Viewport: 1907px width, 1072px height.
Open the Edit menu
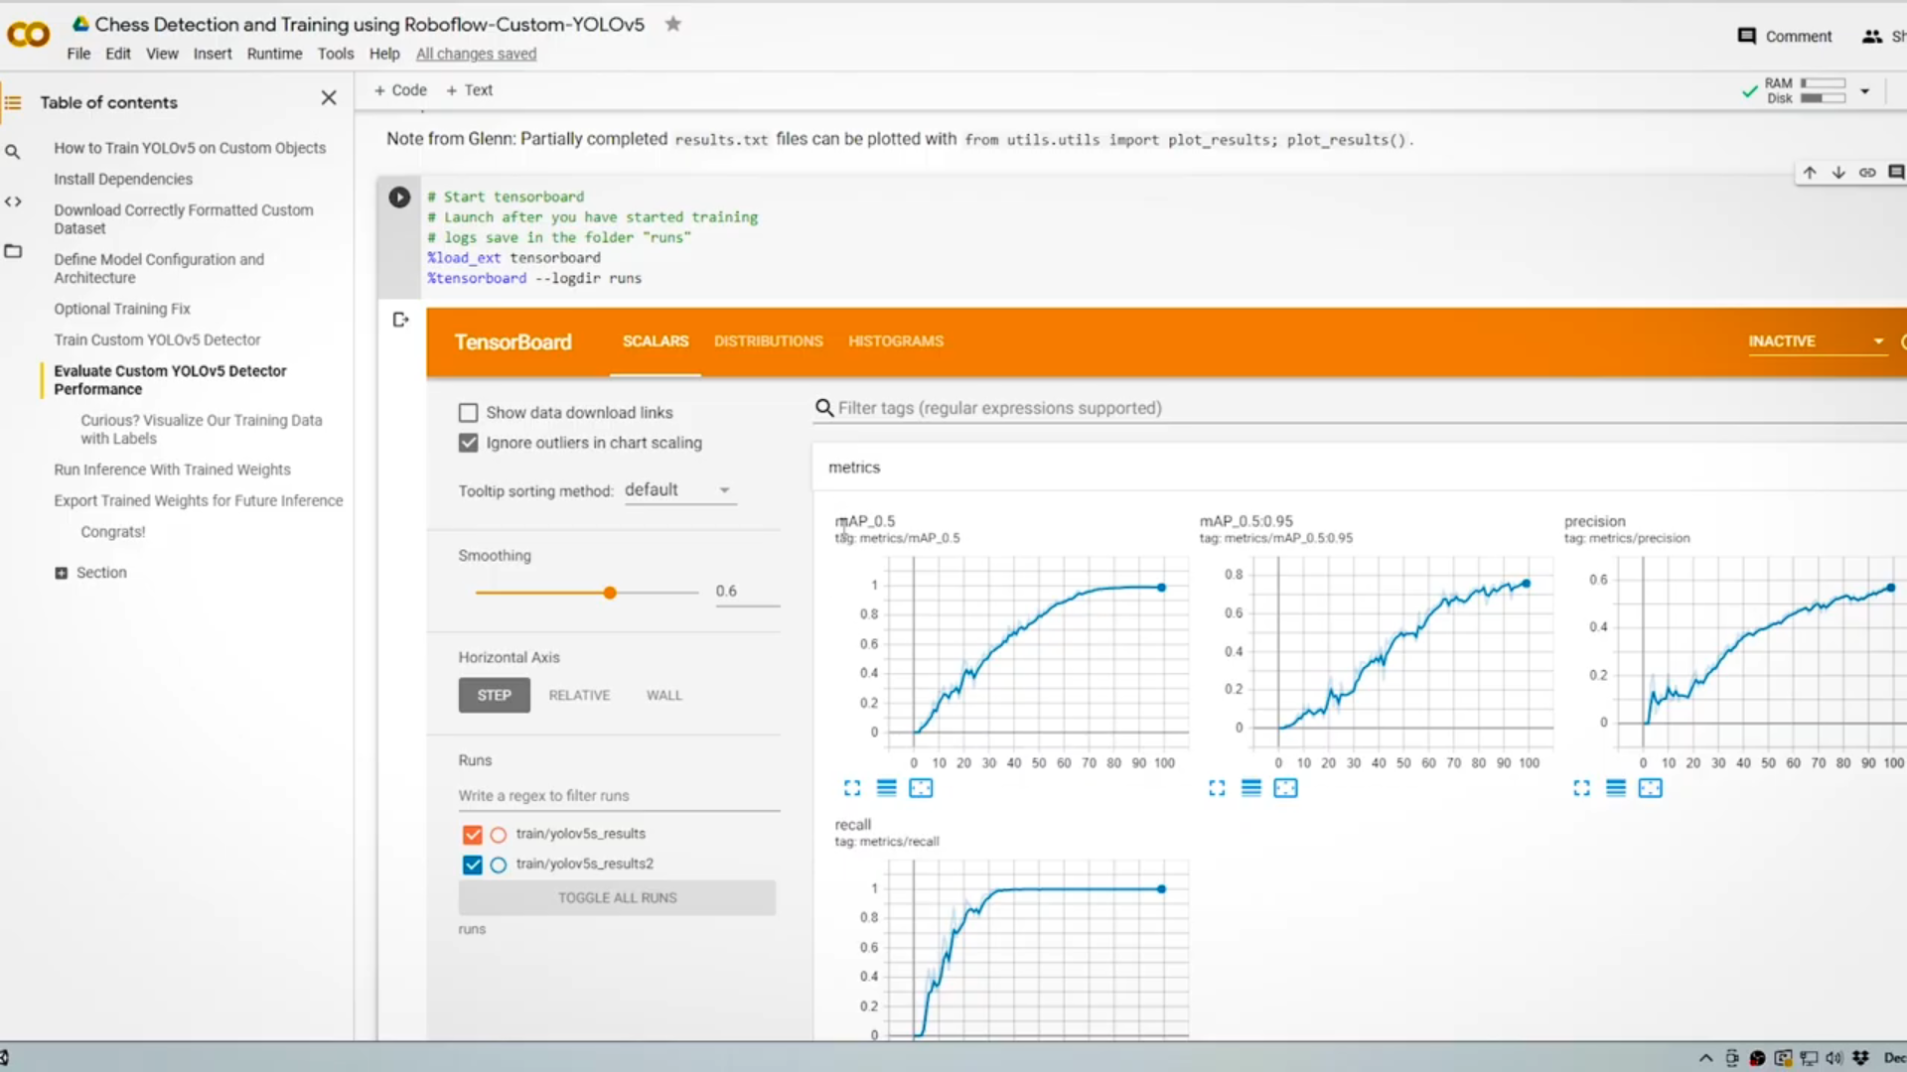point(118,54)
